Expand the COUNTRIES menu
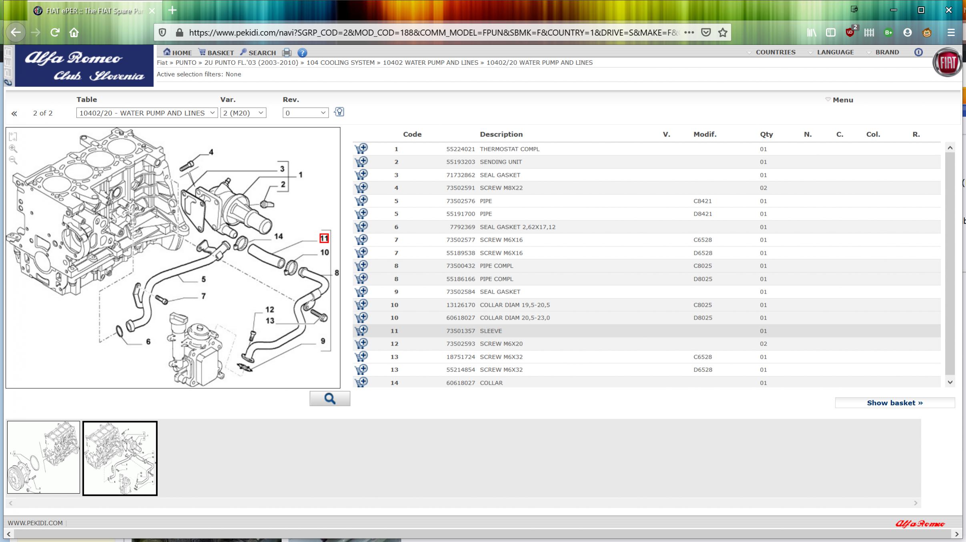The height and width of the screenshot is (542, 966). pyautogui.click(x=771, y=52)
